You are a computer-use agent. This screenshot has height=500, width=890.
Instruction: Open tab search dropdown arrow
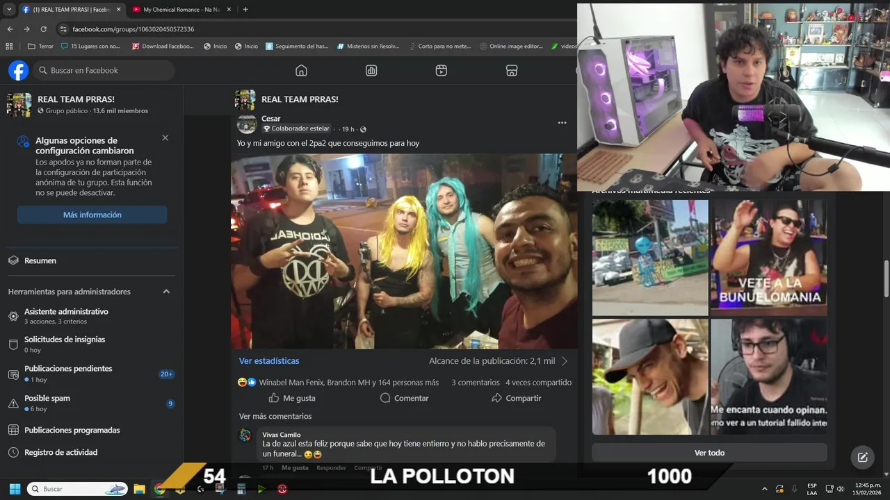tap(9, 10)
